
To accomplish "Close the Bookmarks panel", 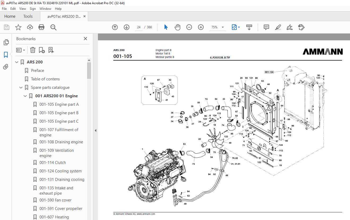I will coord(85,39).
